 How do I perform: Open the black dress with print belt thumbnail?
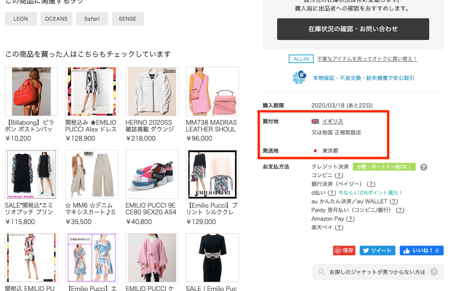coord(212,258)
